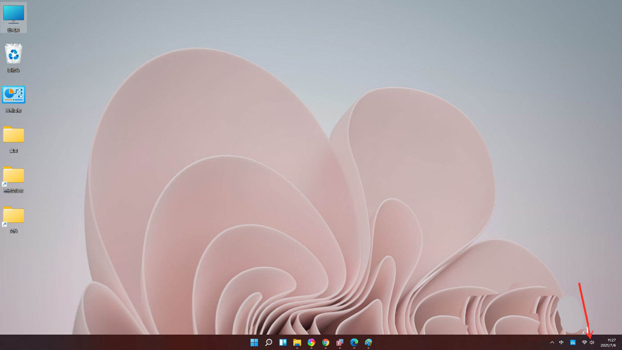The height and width of the screenshot is (350, 622).
Task: Open the Start menu
Action: tap(254, 342)
